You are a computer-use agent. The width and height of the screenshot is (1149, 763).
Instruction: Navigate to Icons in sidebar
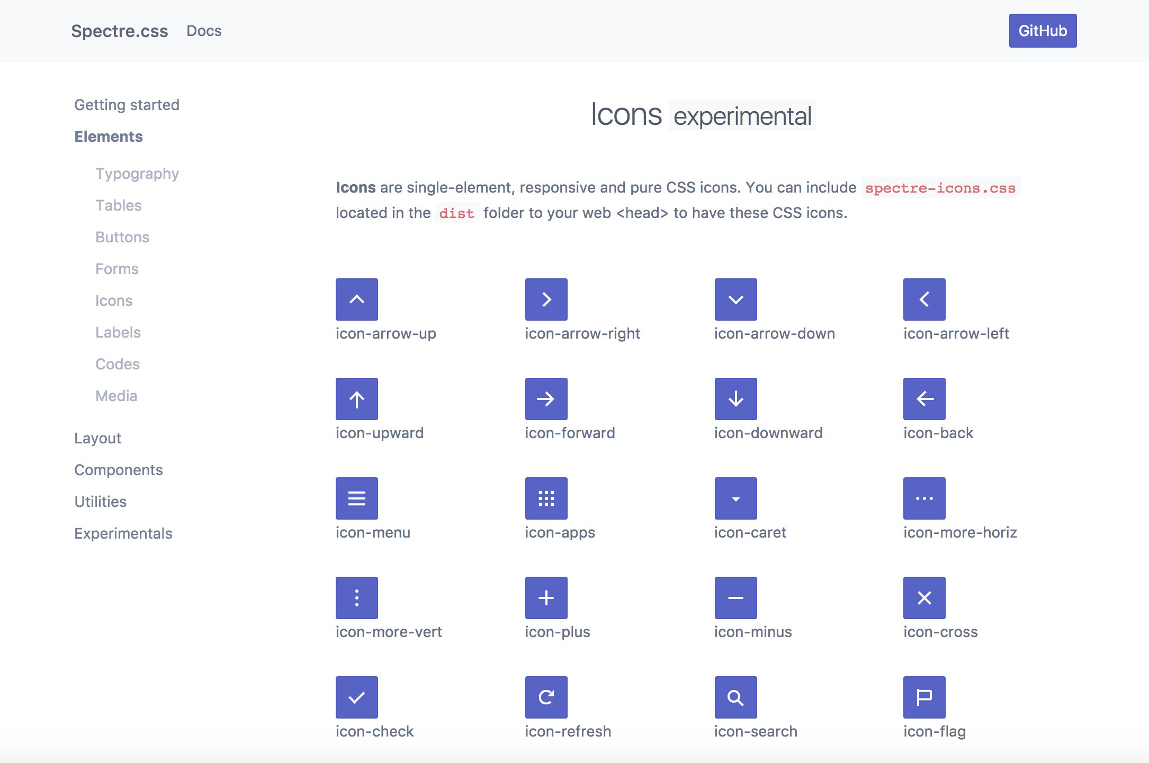tap(114, 301)
